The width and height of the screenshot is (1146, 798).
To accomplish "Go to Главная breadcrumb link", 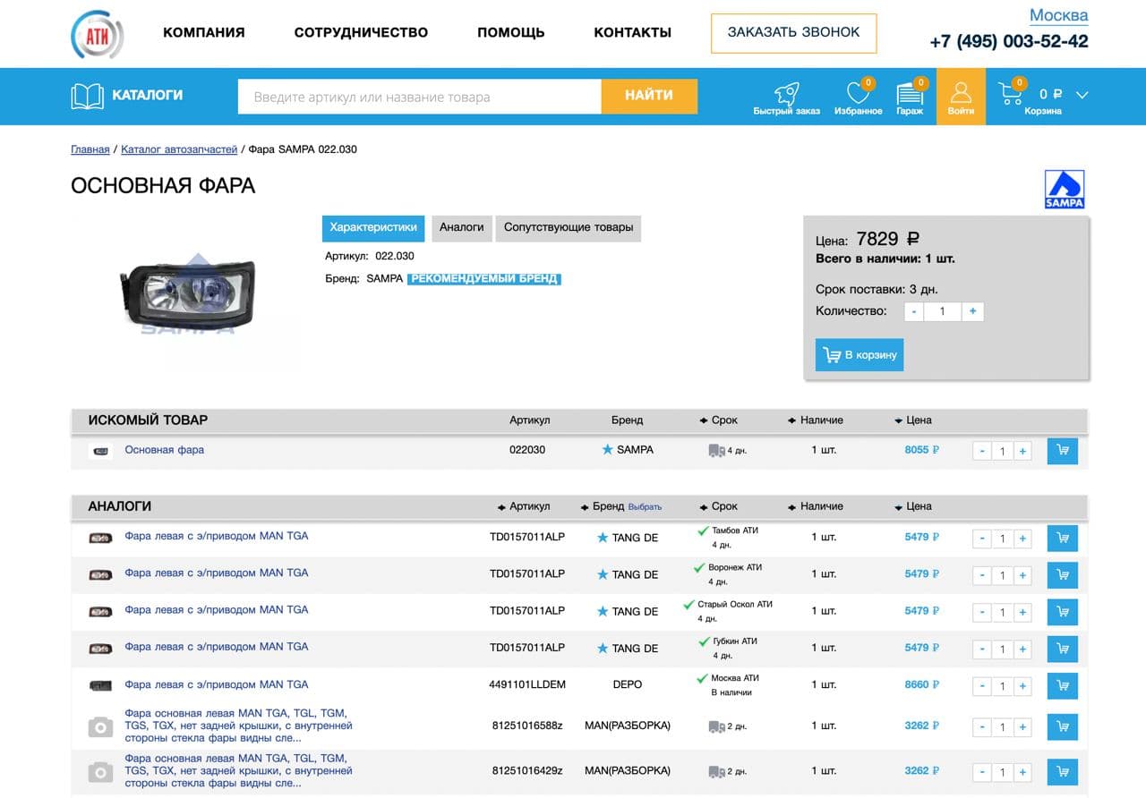I will tap(90, 149).
